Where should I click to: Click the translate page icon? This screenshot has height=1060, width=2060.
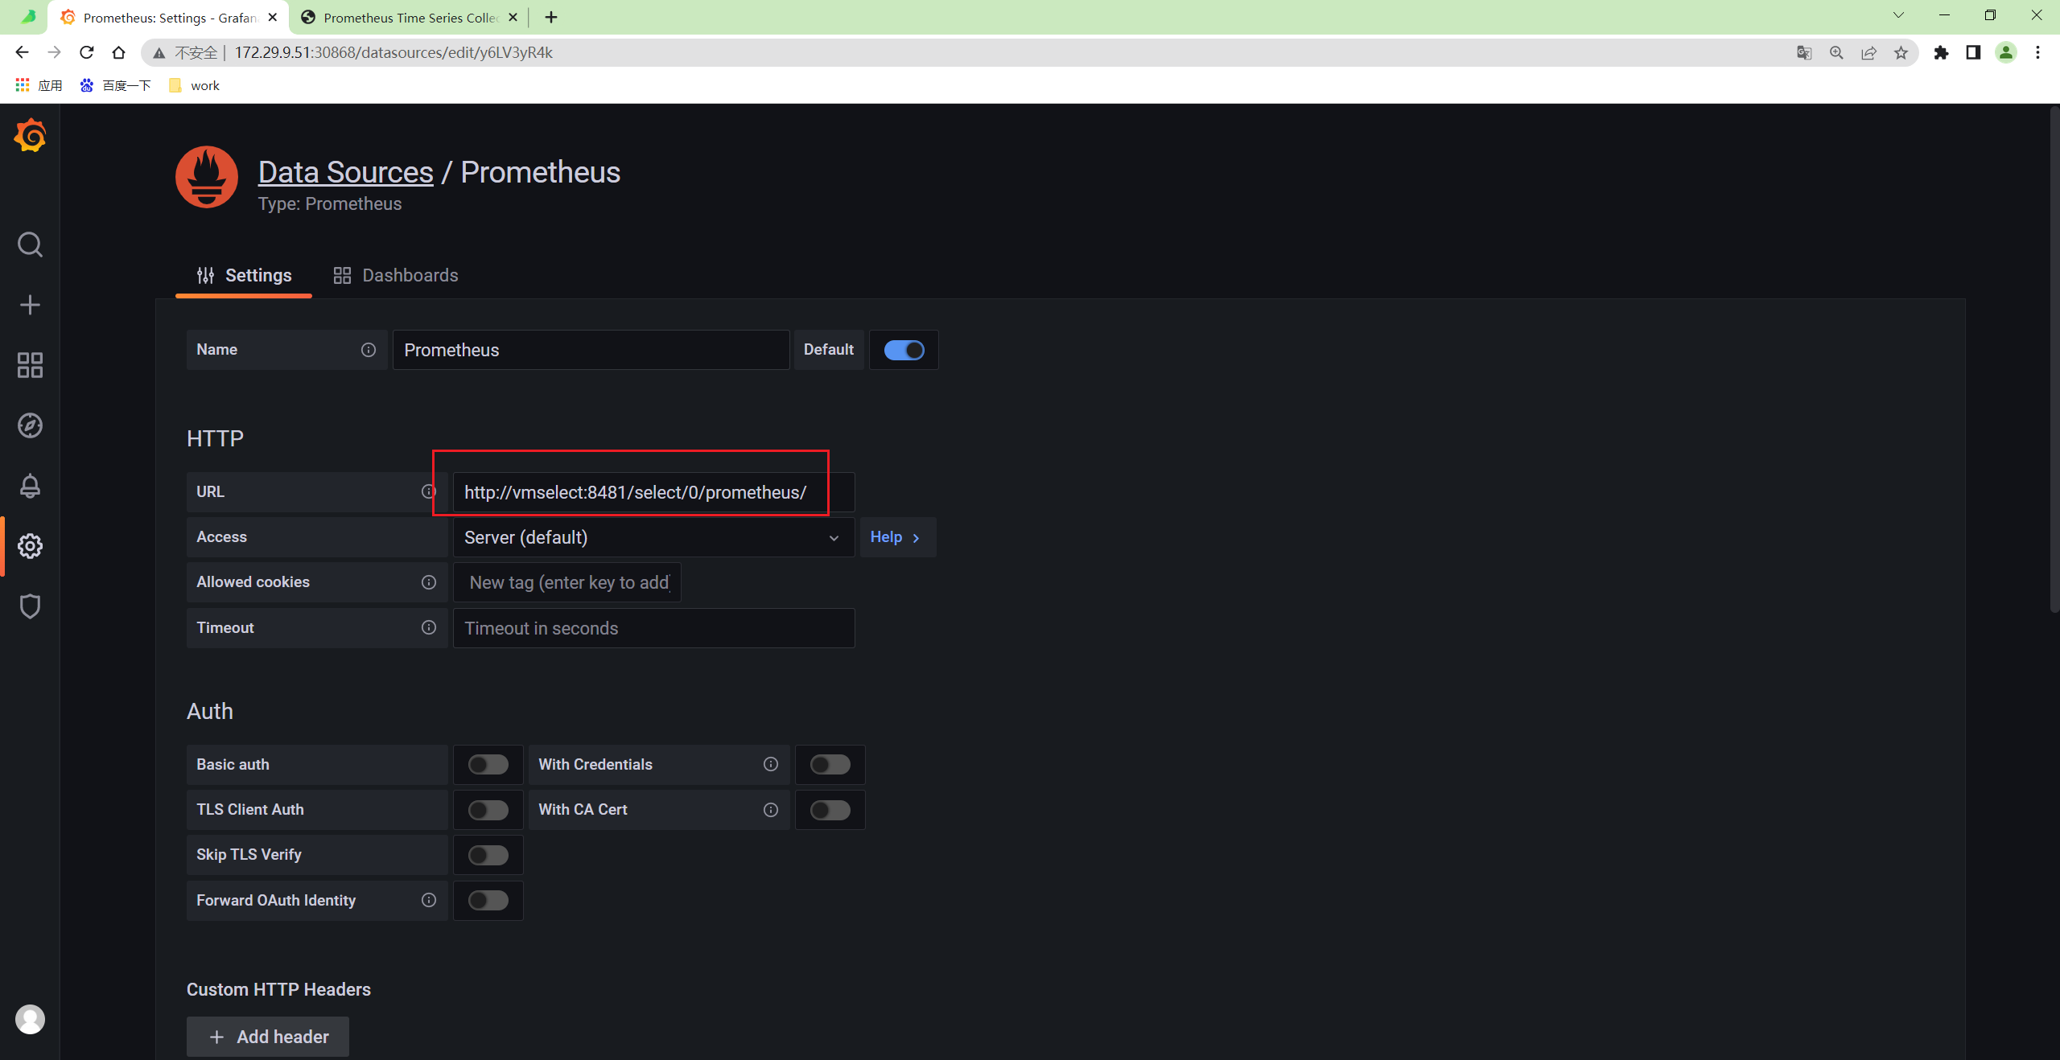[x=1804, y=52]
